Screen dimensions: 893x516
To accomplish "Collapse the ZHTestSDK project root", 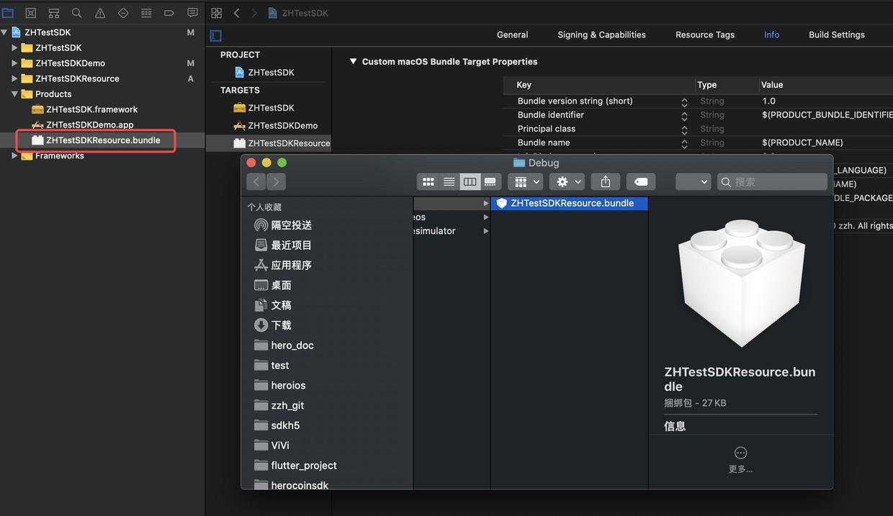I will (4, 32).
